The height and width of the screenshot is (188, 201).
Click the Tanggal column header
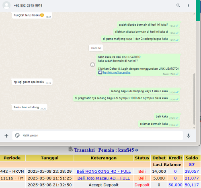pos(49,158)
